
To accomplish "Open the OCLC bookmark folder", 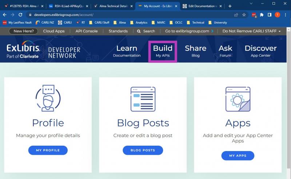I will (x=176, y=22).
